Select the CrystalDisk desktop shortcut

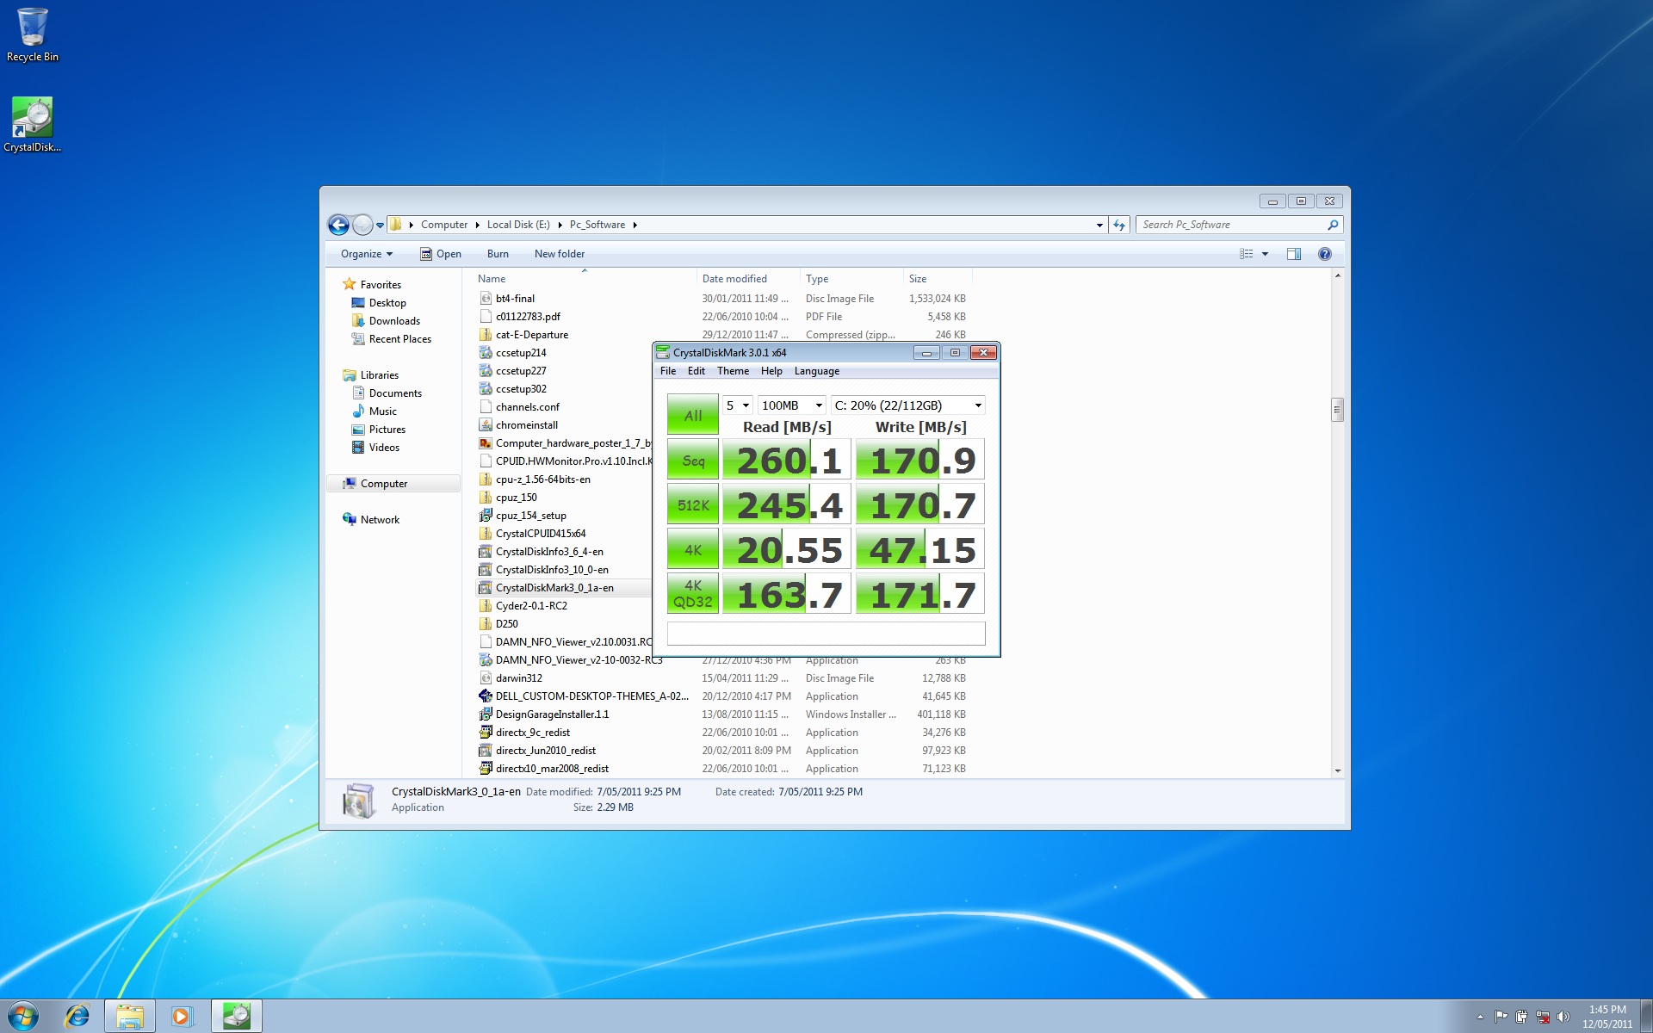point(33,125)
